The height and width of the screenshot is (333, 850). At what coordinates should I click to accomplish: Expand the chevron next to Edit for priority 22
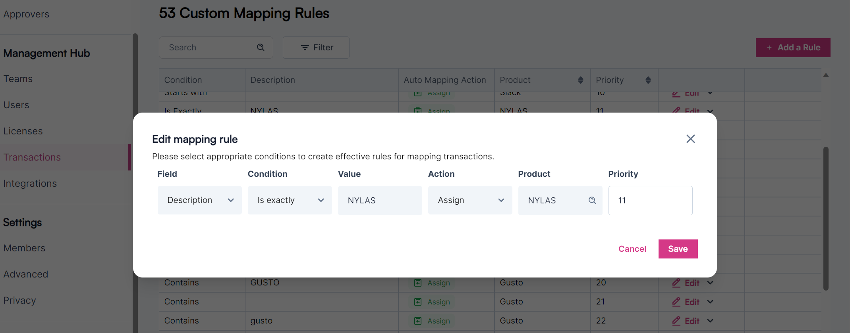click(x=710, y=321)
